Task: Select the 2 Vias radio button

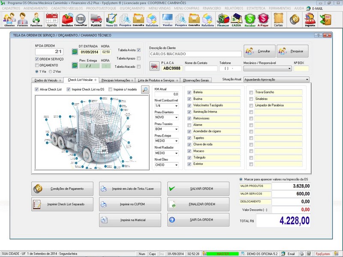Action: (50, 72)
